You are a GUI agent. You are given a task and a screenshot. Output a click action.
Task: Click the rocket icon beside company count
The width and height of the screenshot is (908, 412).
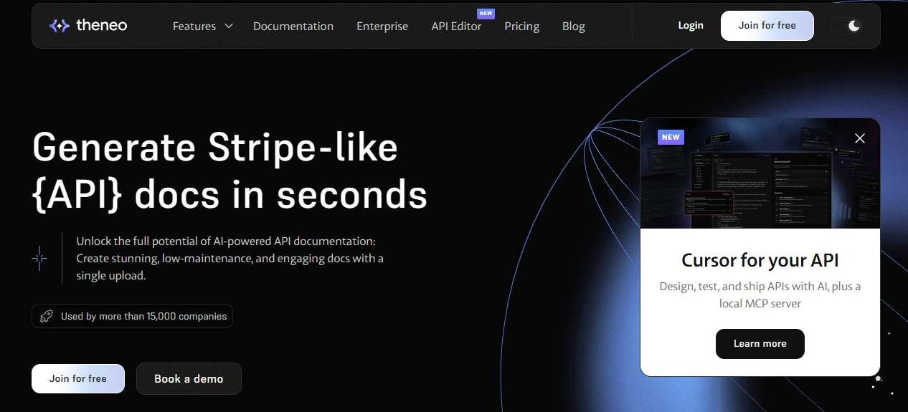(x=47, y=316)
